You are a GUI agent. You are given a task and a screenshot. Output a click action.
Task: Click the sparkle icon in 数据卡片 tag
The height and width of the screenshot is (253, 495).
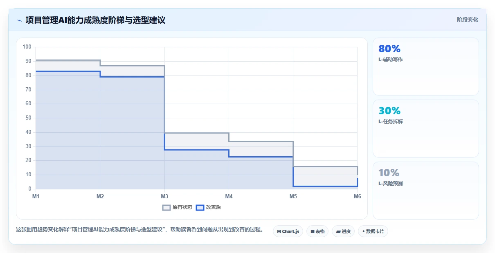pyautogui.click(x=363, y=231)
